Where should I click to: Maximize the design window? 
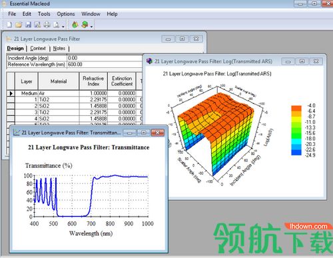pyautogui.click(x=182, y=39)
